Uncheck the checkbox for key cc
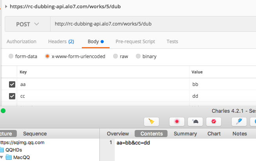Screen dimensions: 256x161 point(12,96)
